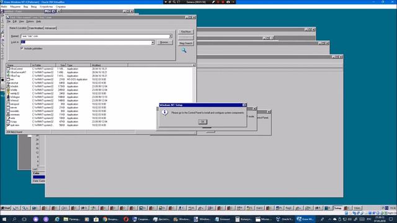Open the Oracle V... taskbar button
Image resolution: width=397 pixels, height=223 pixels.
pos(284,219)
